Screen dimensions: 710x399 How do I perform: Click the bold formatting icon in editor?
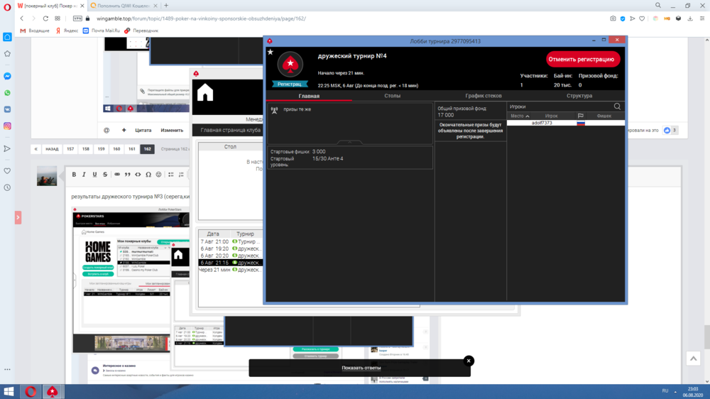tap(73, 174)
